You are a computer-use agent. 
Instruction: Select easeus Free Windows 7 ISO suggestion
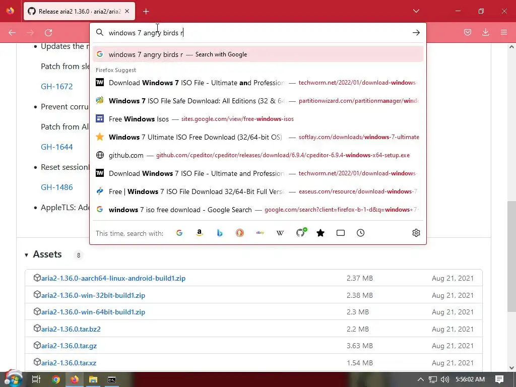pyautogui.click(x=258, y=191)
